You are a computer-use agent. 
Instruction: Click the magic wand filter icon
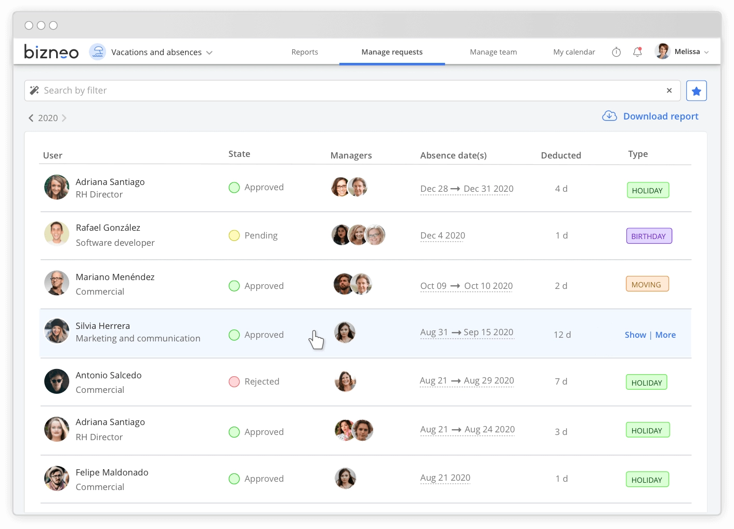click(x=34, y=90)
